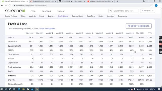Viewport: 162px width, 91px height.
Task: Open the recorder gear settings icon
Action: point(160,52)
